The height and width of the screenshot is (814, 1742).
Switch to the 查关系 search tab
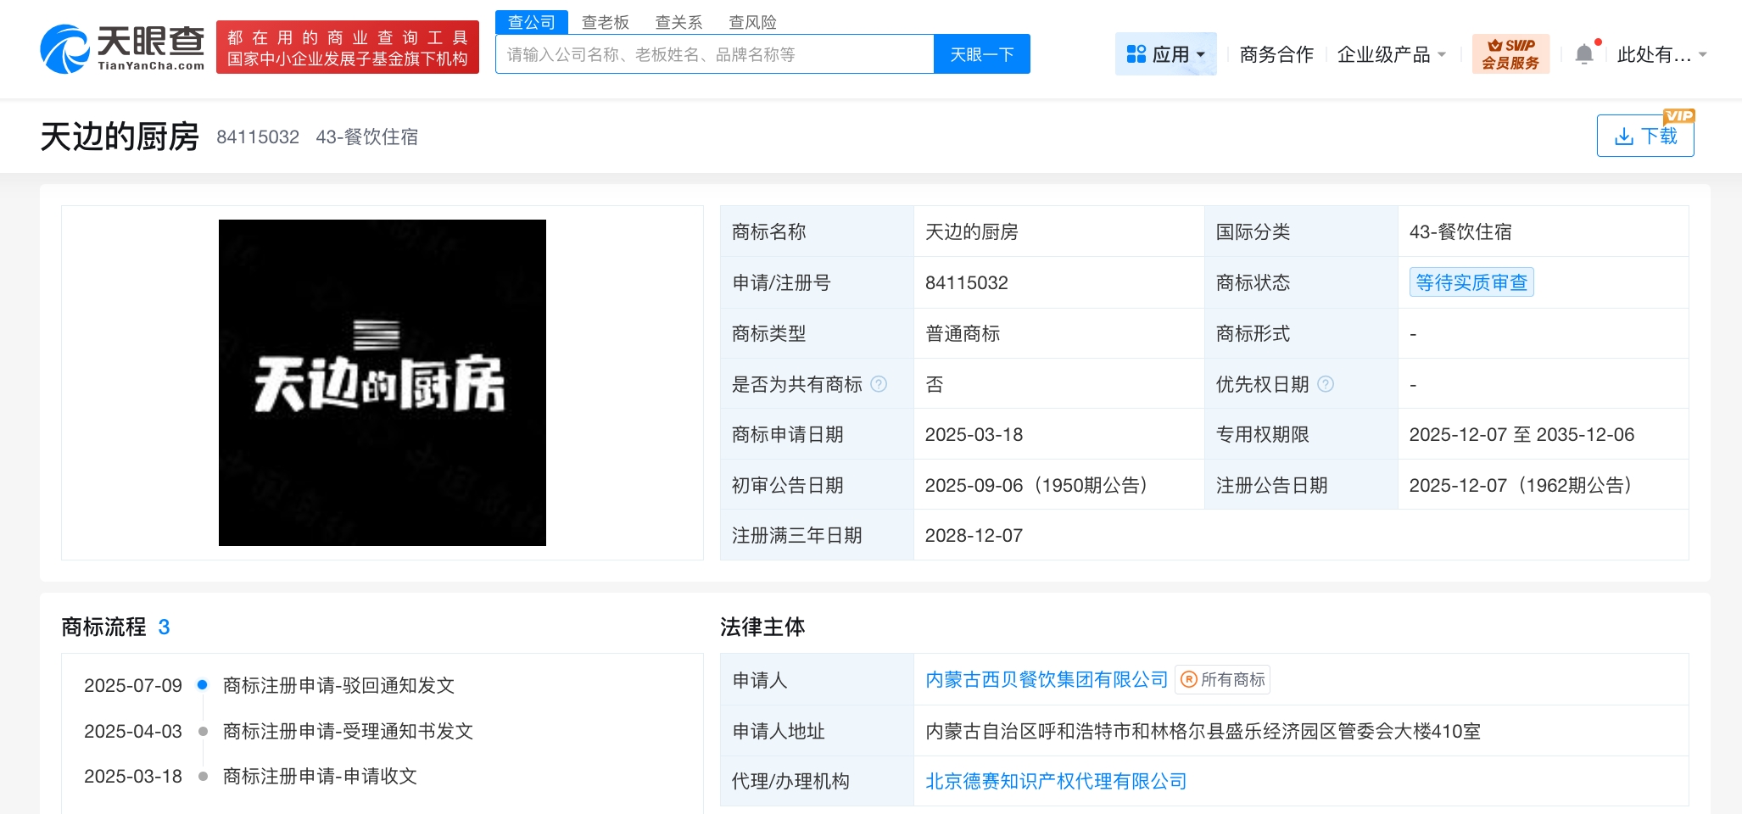[x=678, y=22]
